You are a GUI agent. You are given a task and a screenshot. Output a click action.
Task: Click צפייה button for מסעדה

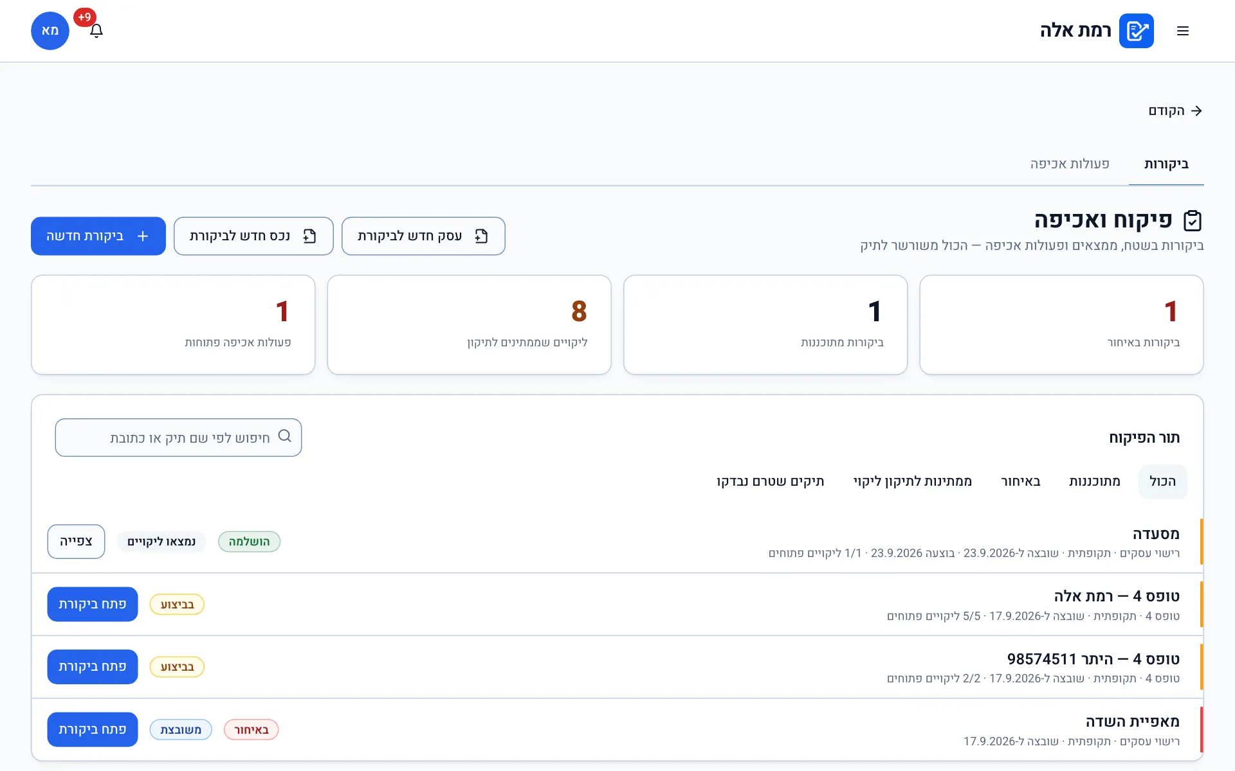(76, 542)
